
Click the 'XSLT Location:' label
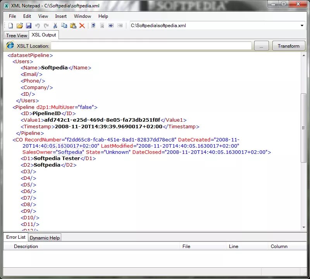coord(33,46)
